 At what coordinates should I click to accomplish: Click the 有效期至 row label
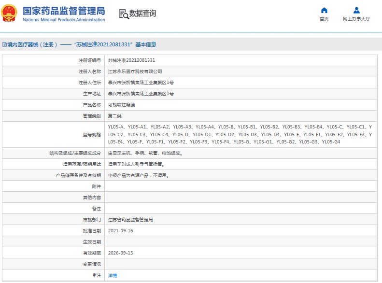[92, 253]
